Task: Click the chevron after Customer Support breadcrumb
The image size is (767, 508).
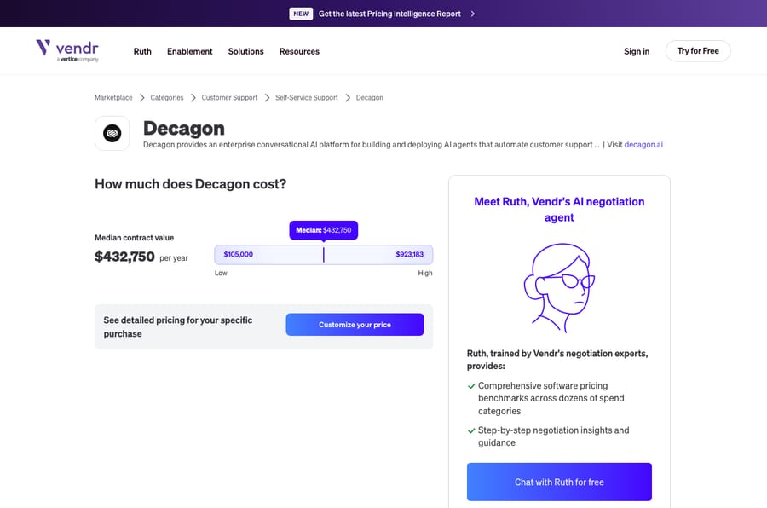Action: [267, 98]
